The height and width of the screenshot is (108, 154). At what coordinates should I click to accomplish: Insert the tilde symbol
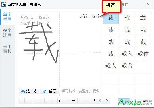pos(87,101)
